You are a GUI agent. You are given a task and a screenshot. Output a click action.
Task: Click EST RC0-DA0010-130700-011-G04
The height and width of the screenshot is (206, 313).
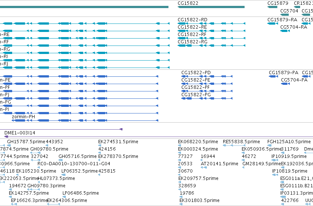[74, 164]
